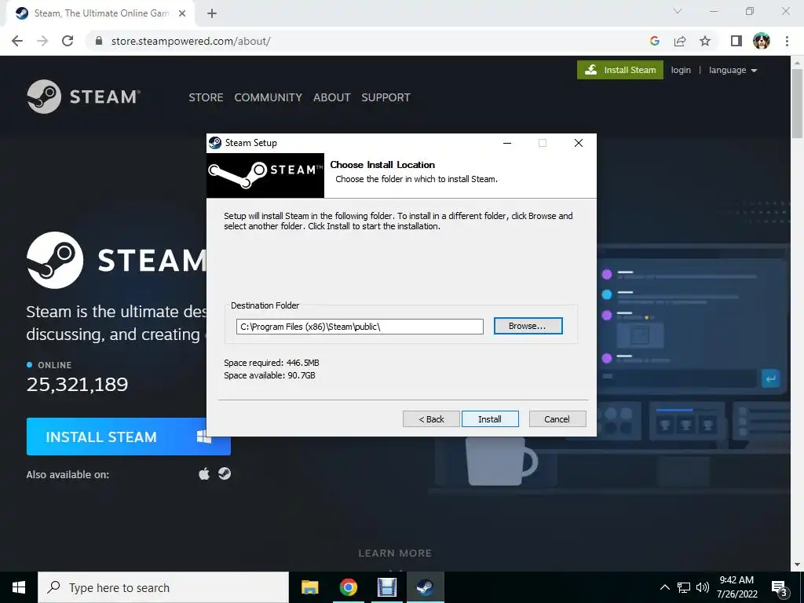804x603 pixels.
Task: Toggle the Chrome side panel
Action: (736, 41)
